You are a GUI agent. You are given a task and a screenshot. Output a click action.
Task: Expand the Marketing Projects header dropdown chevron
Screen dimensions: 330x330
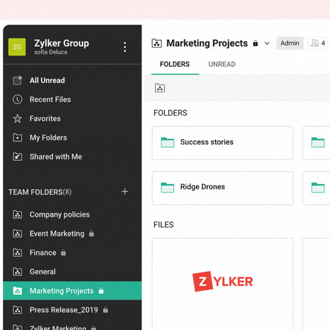(x=267, y=43)
